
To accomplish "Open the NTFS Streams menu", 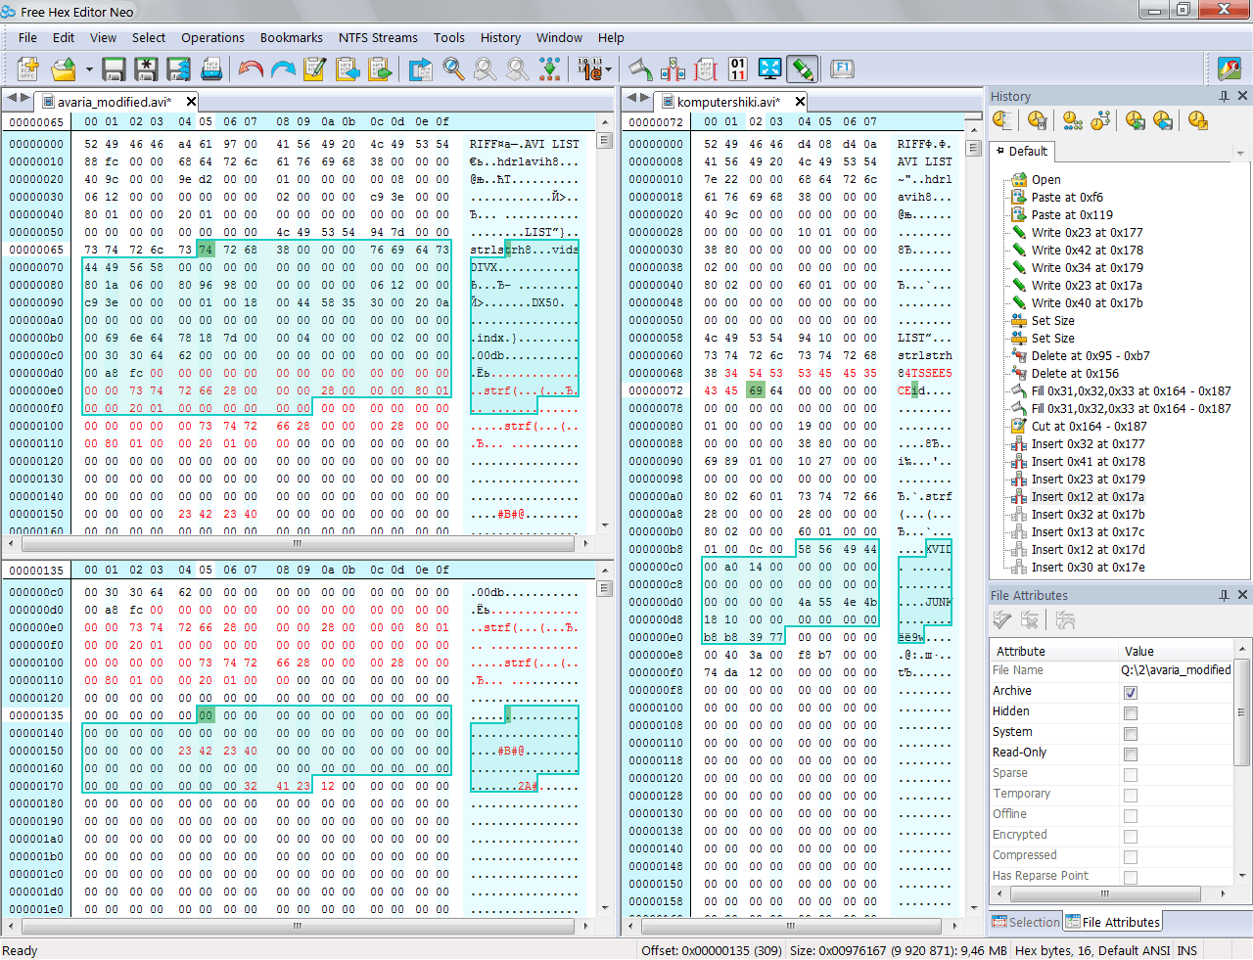I will tap(378, 38).
